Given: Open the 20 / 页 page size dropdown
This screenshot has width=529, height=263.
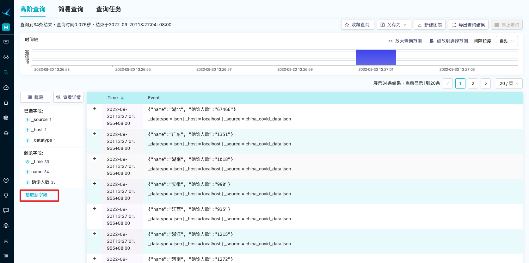Looking at the screenshot, I should [509, 83].
